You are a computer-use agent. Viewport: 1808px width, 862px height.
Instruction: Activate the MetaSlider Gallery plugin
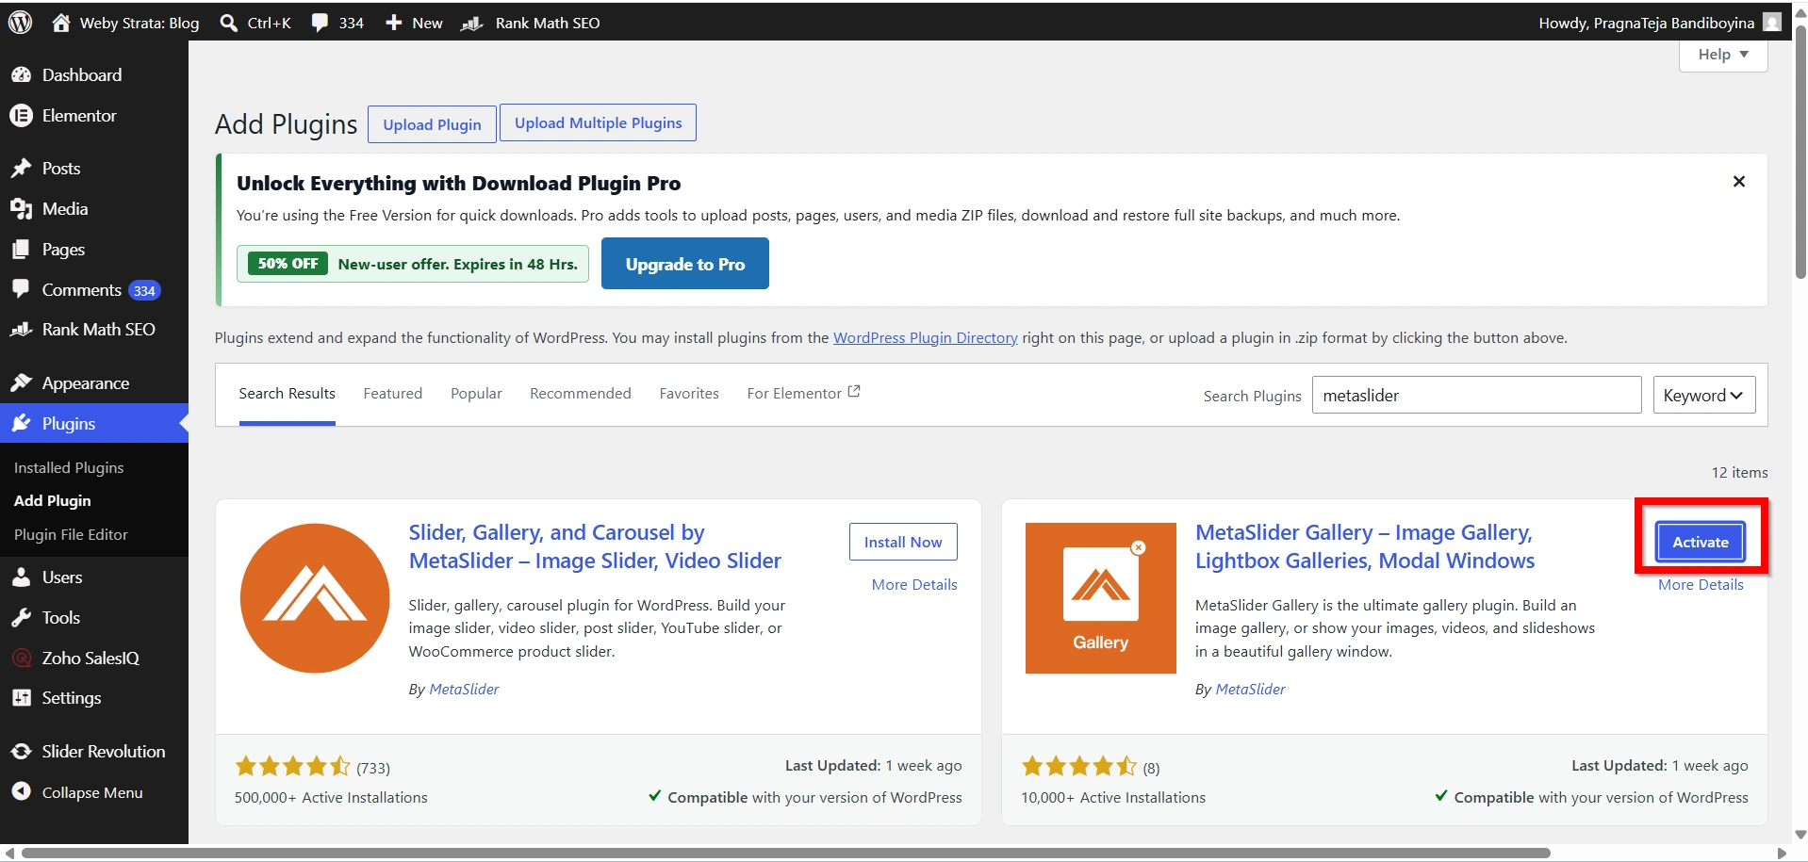click(x=1701, y=542)
